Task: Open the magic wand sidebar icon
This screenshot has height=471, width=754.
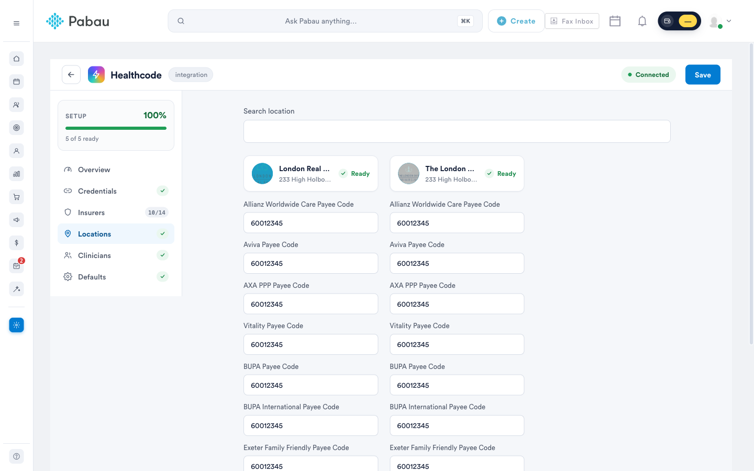Action: coord(16,289)
